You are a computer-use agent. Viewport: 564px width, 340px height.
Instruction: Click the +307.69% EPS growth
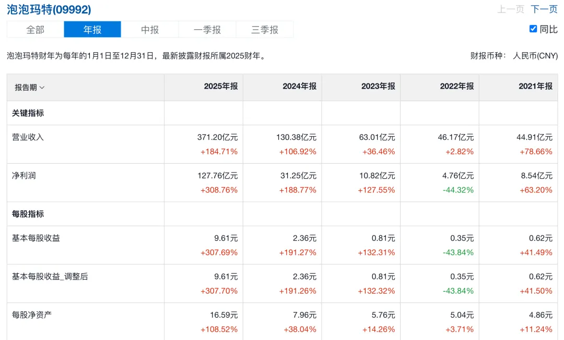tap(219, 252)
